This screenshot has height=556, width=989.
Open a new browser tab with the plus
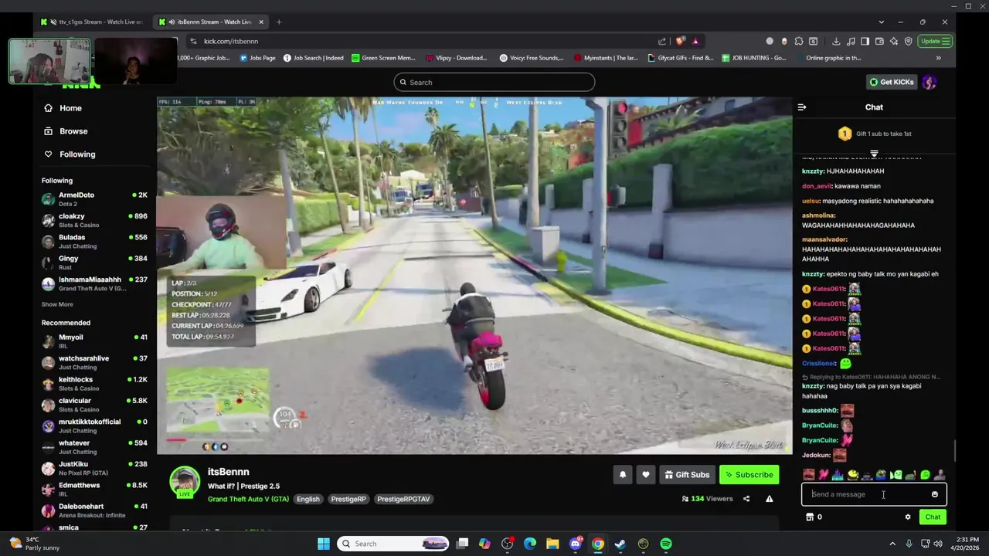[x=279, y=22]
